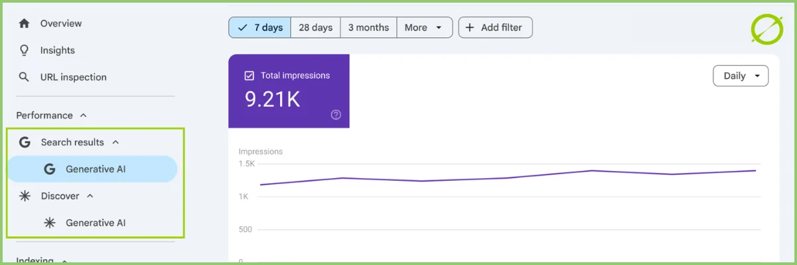Click the Impressions axis label
Screen dimensions: 797x265
tap(260, 152)
